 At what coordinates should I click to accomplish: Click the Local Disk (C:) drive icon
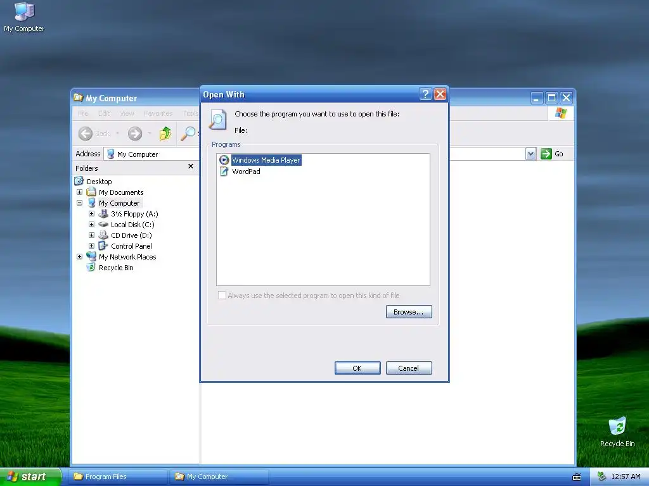[x=103, y=225]
